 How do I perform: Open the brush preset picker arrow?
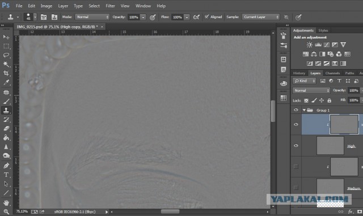[35, 17]
